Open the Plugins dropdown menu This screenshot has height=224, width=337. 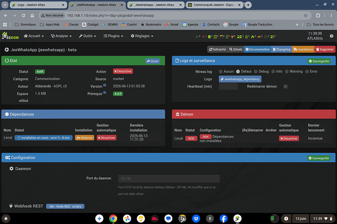[x=113, y=36]
